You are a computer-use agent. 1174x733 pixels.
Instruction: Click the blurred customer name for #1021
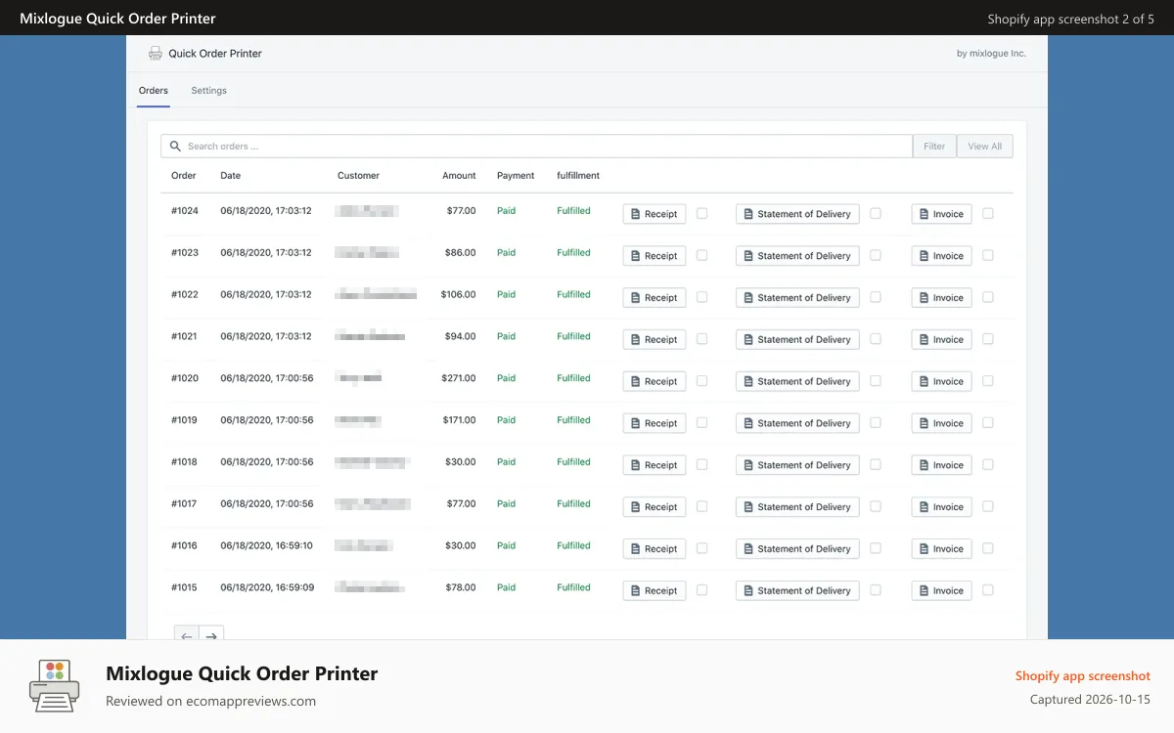370,336
